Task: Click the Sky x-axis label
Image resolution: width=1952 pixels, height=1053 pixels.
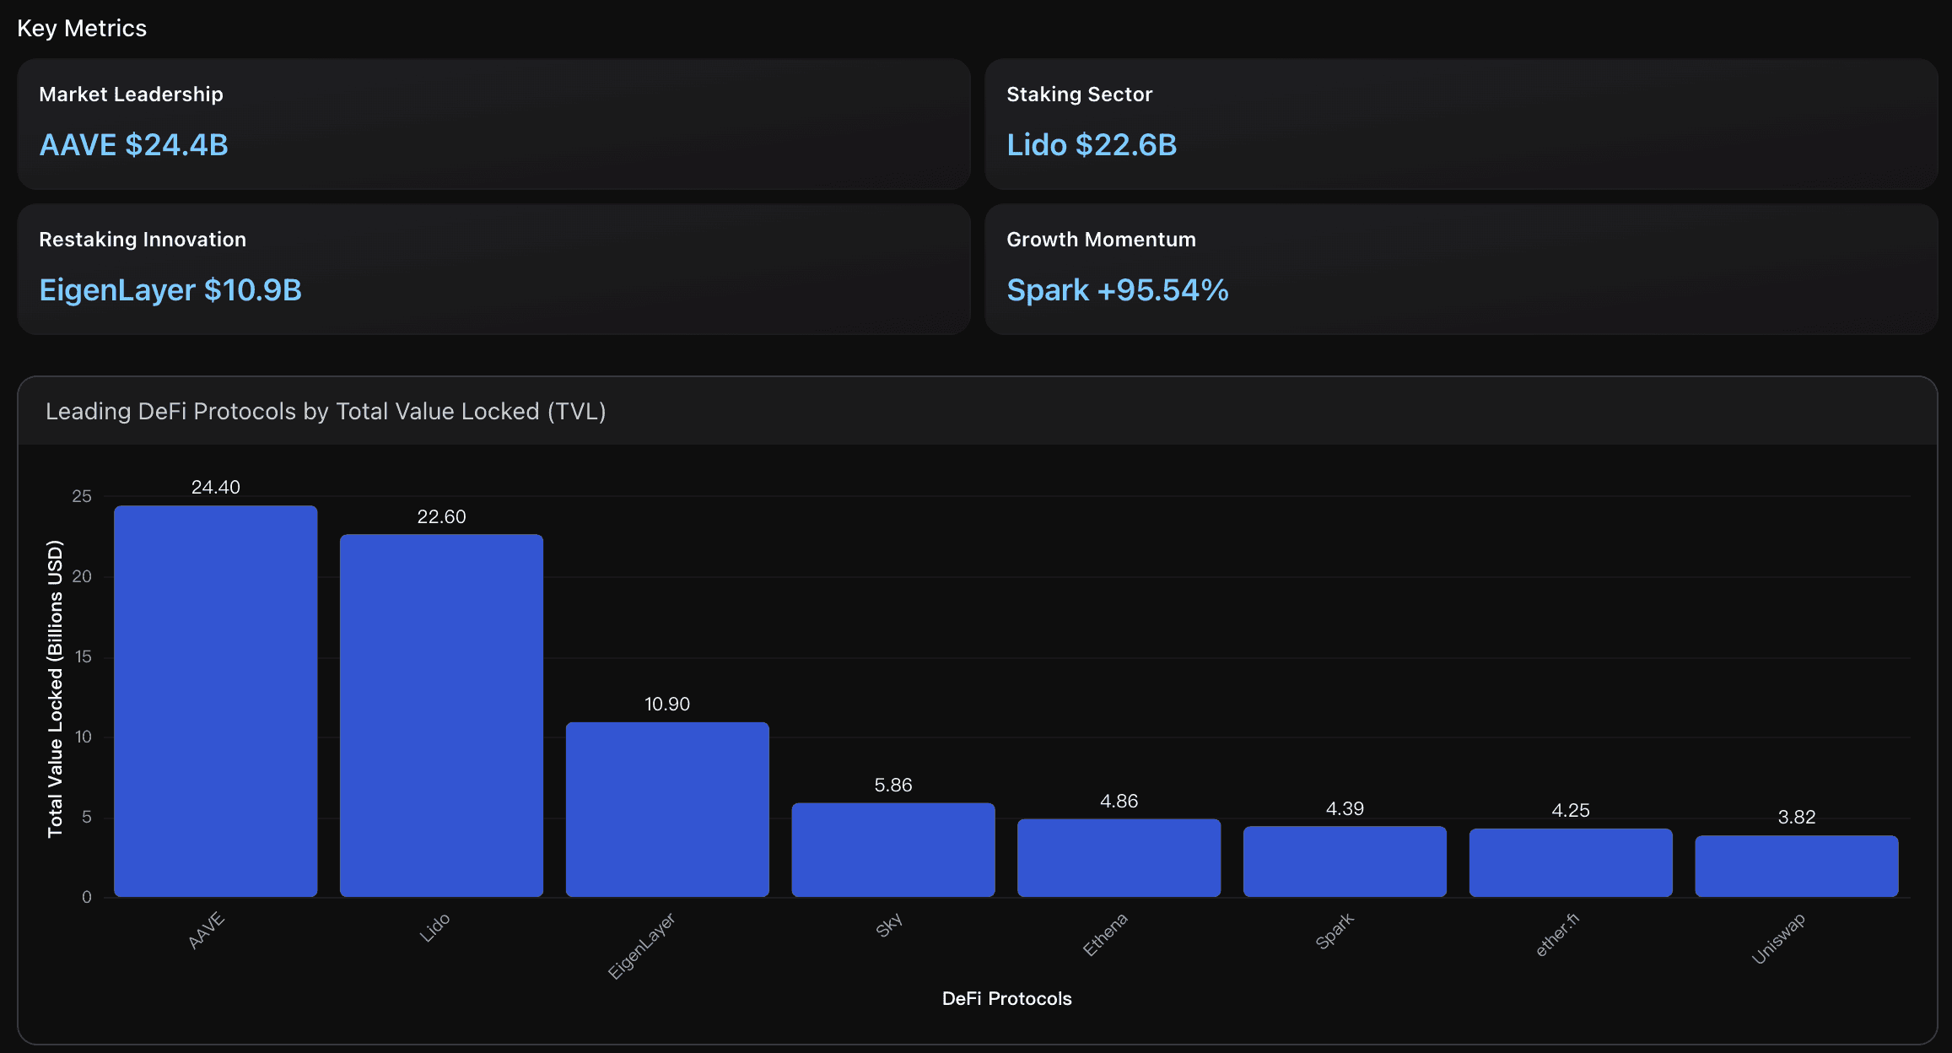Action: click(889, 925)
